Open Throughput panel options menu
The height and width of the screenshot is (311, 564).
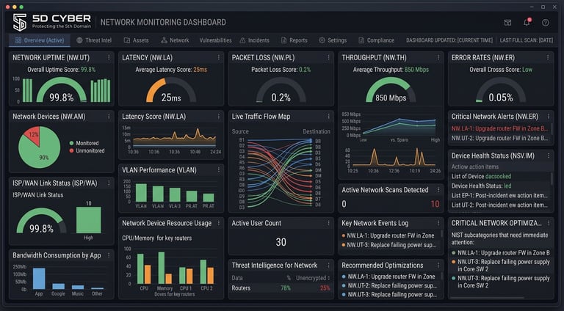point(438,57)
